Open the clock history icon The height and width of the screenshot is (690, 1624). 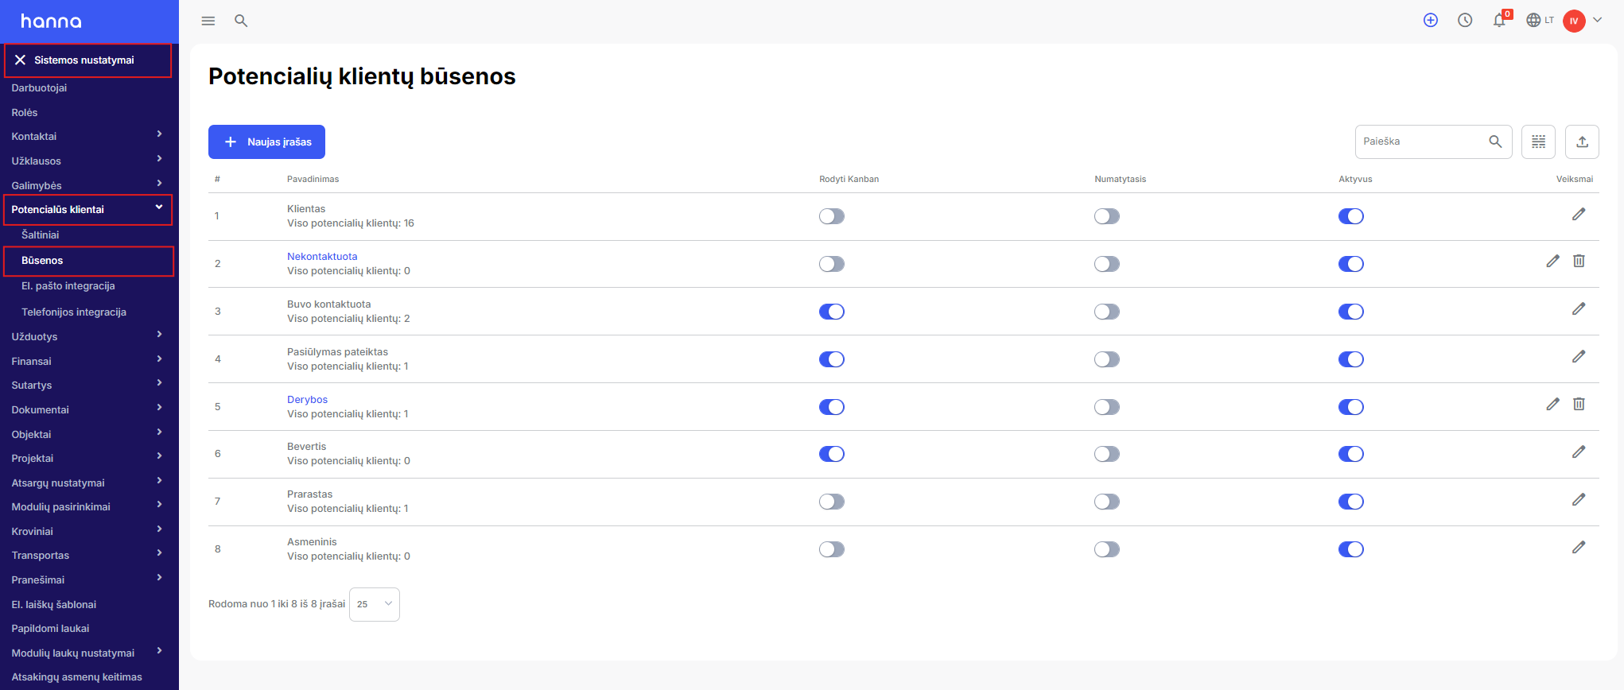coord(1465,21)
